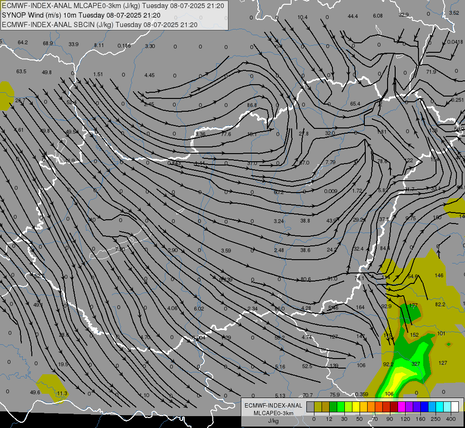Click the legend label ECMWF-INDEX-ANAL

click(273, 406)
